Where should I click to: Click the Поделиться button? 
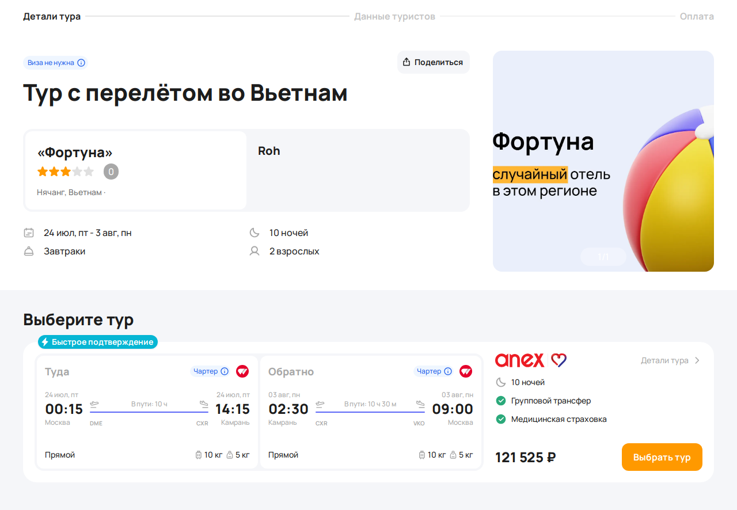[434, 62]
